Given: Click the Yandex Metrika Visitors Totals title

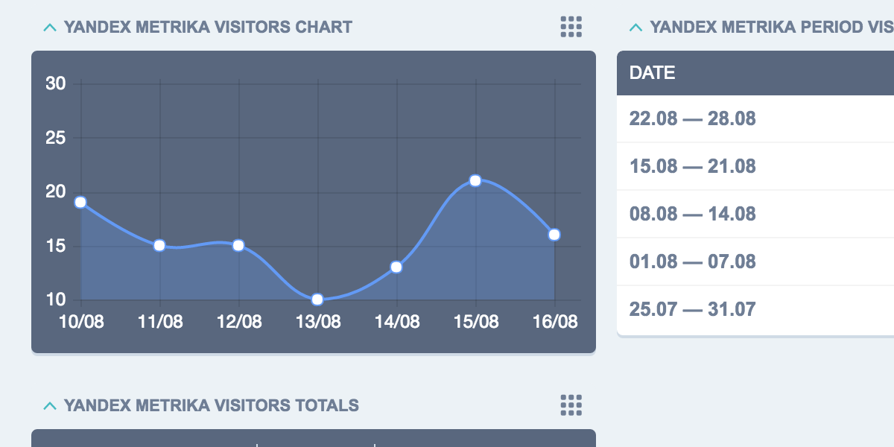Looking at the screenshot, I should tap(212, 406).
